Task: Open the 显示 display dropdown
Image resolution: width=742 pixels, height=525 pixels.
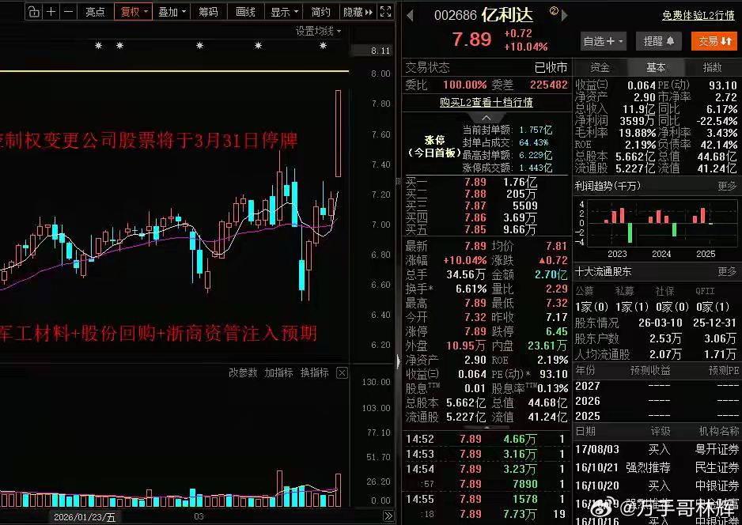Action: pyautogui.click(x=283, y=12)
